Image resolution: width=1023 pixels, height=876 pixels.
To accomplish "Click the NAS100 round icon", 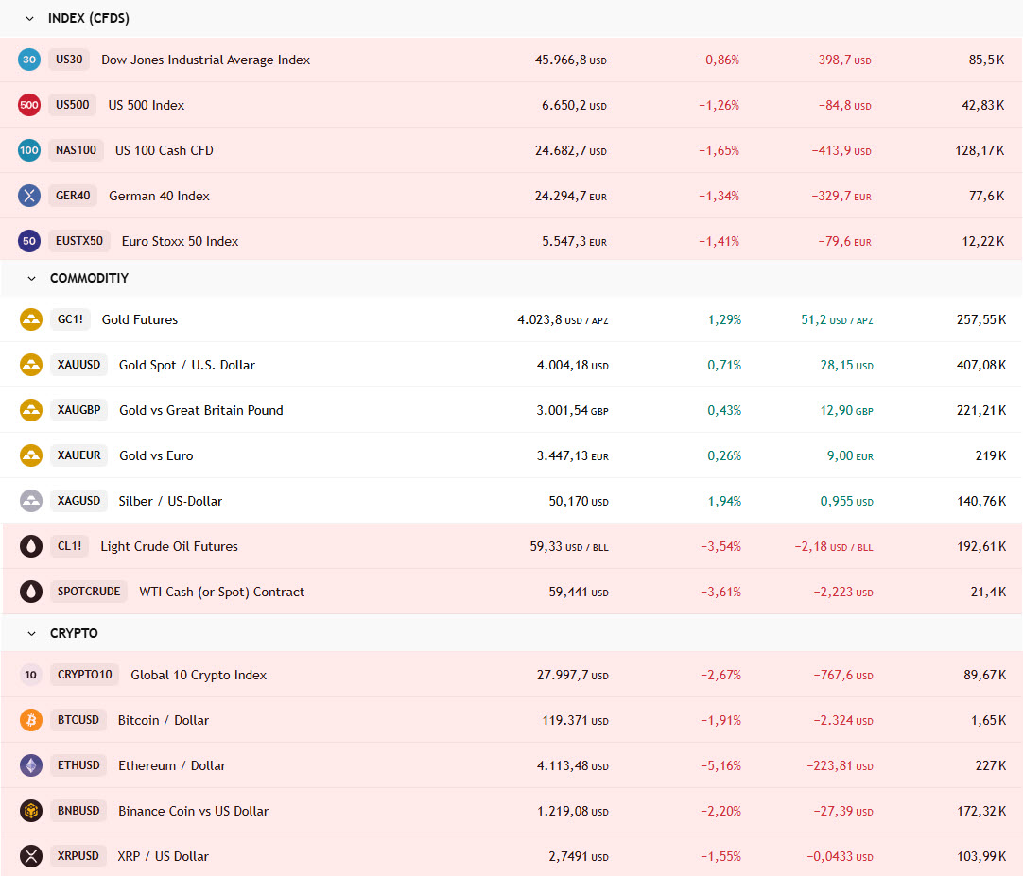I will [x=29, y=150].
